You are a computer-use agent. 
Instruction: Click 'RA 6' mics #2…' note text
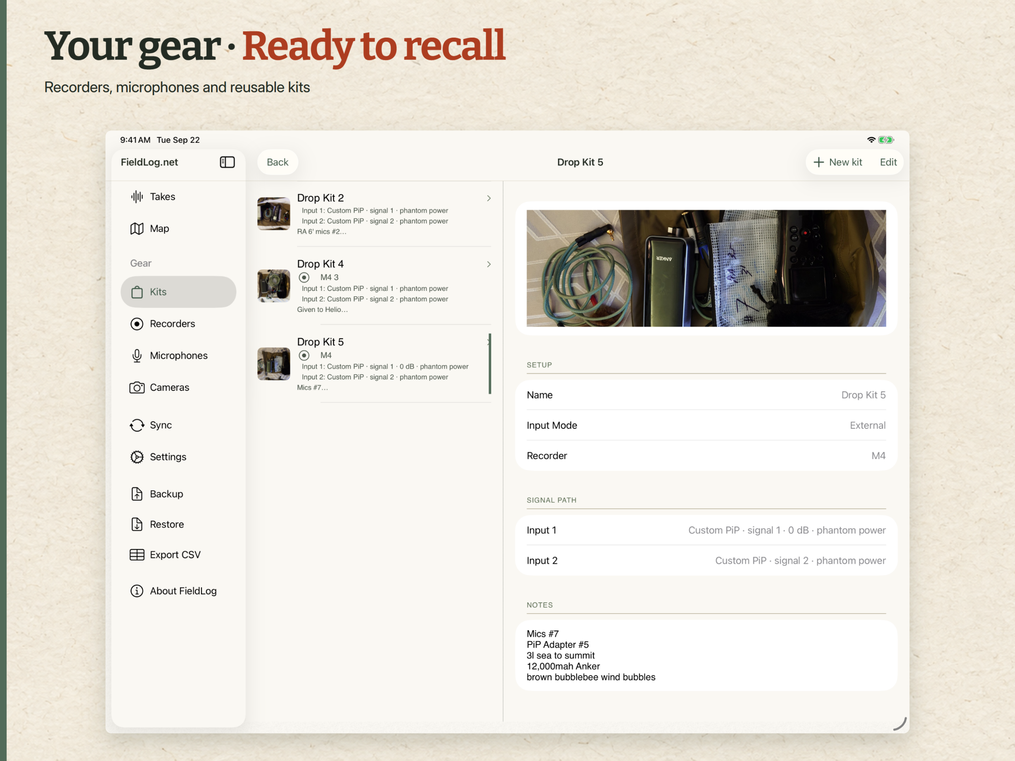[322, 231]
